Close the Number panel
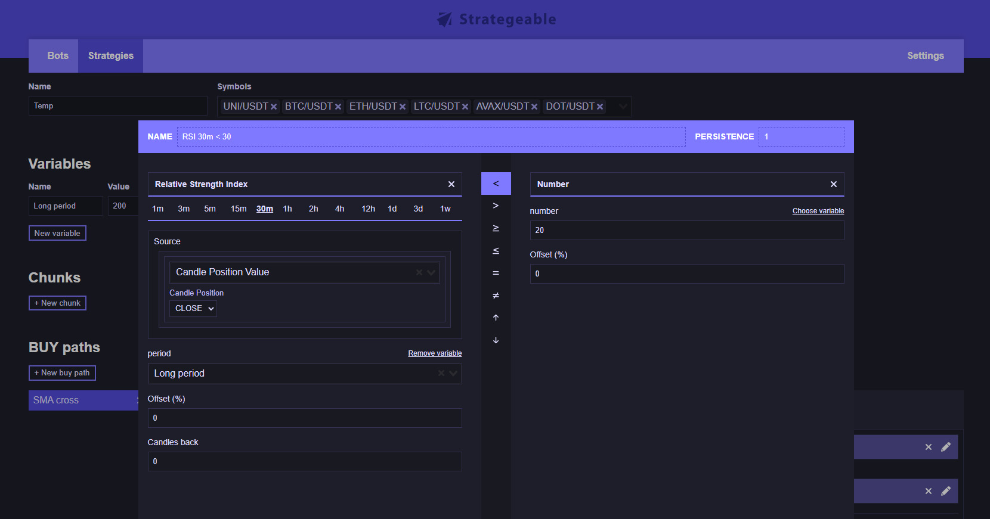990x519 pixels. coord(834,184)
